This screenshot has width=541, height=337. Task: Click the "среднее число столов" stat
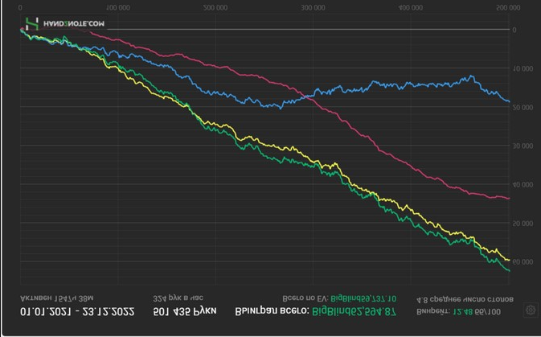[465, 299]
